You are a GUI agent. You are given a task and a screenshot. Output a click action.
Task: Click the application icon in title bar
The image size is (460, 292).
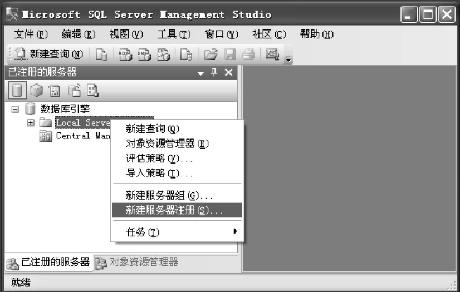[12, 14]
